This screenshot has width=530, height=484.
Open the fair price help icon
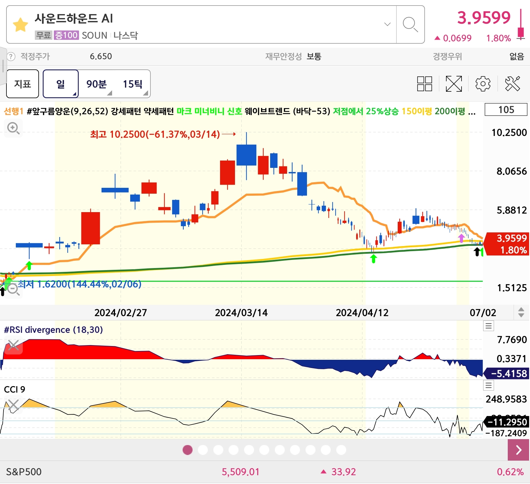coord(11,56)
